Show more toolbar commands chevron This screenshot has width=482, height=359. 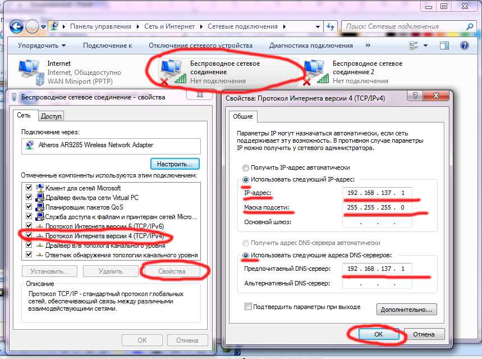coord(368,46)
